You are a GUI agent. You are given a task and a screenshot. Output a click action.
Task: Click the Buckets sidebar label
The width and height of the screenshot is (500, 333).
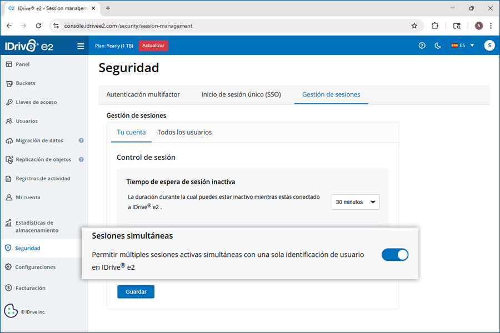coord(26,83)
